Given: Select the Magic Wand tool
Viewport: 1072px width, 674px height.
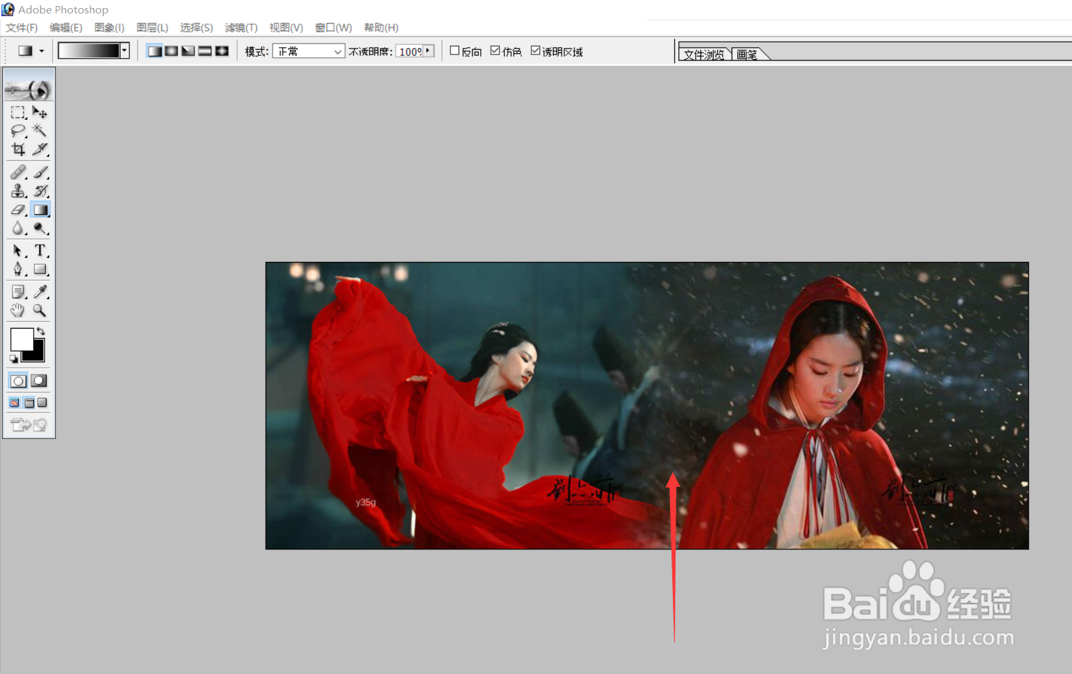Looking at the screenshot, I should (40, 131).
